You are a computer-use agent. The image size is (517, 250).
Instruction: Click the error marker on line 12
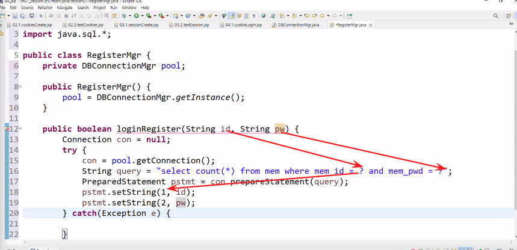pyautogui.click(x=7, y=129)
